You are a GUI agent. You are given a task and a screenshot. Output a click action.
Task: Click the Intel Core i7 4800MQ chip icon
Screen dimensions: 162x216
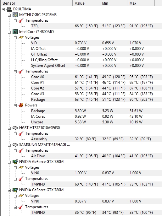pyautogui.click(x=15, y=32)
